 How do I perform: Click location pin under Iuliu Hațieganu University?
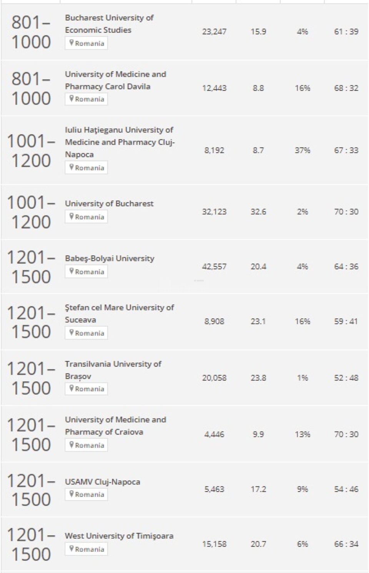(71, 167)
